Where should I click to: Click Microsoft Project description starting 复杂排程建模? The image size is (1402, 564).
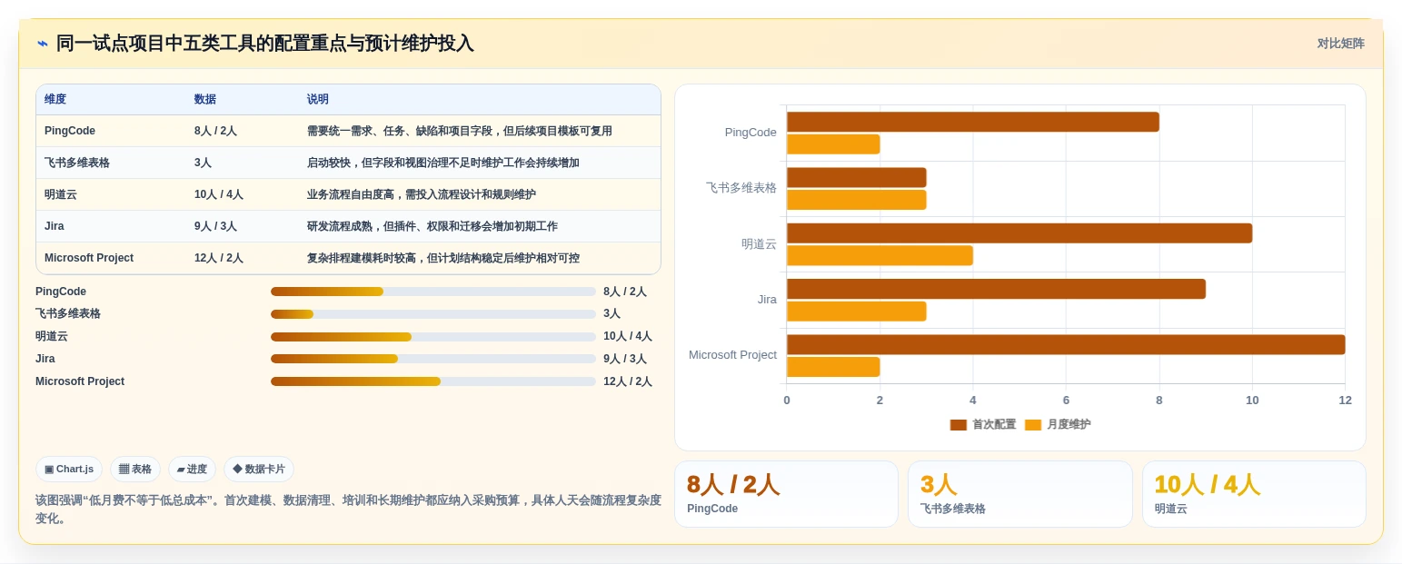tap(443, 258)
